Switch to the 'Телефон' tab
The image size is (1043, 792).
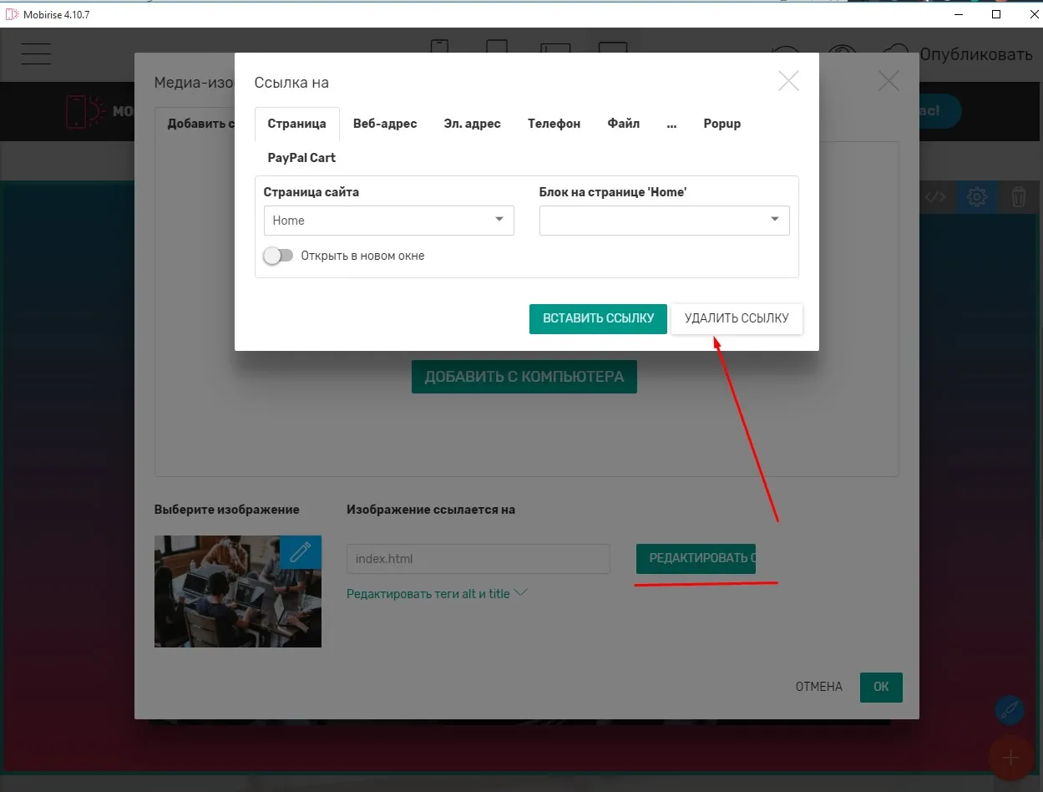(554, 124)
